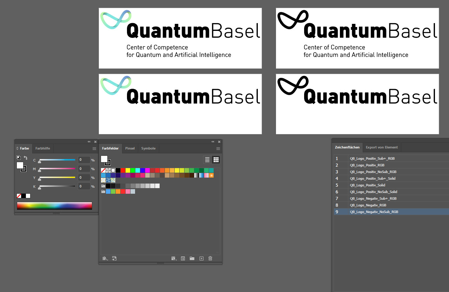Click the add selected swatches to library icon

tap(114, 258)
